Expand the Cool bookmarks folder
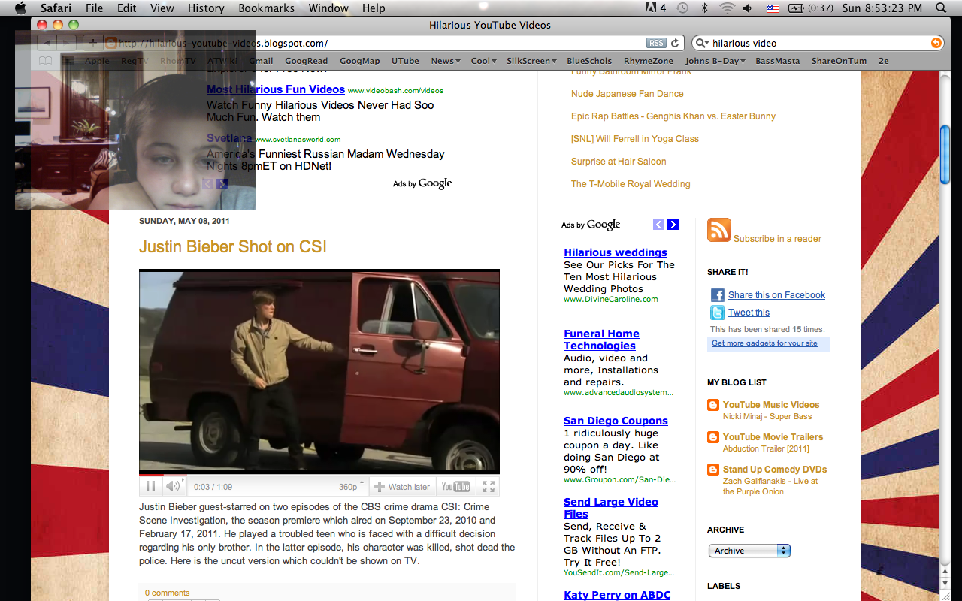Image resolution: width=962 pixels, height=601 pixels. point(483,61)
